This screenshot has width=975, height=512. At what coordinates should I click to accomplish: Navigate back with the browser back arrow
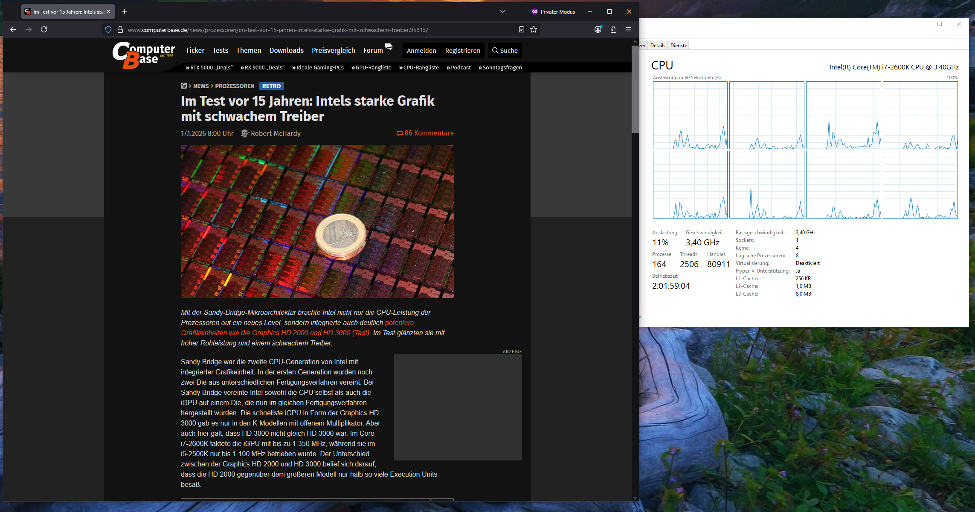13,29
